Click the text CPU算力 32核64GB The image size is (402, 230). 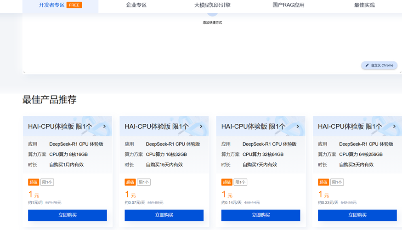pos(263,155)
